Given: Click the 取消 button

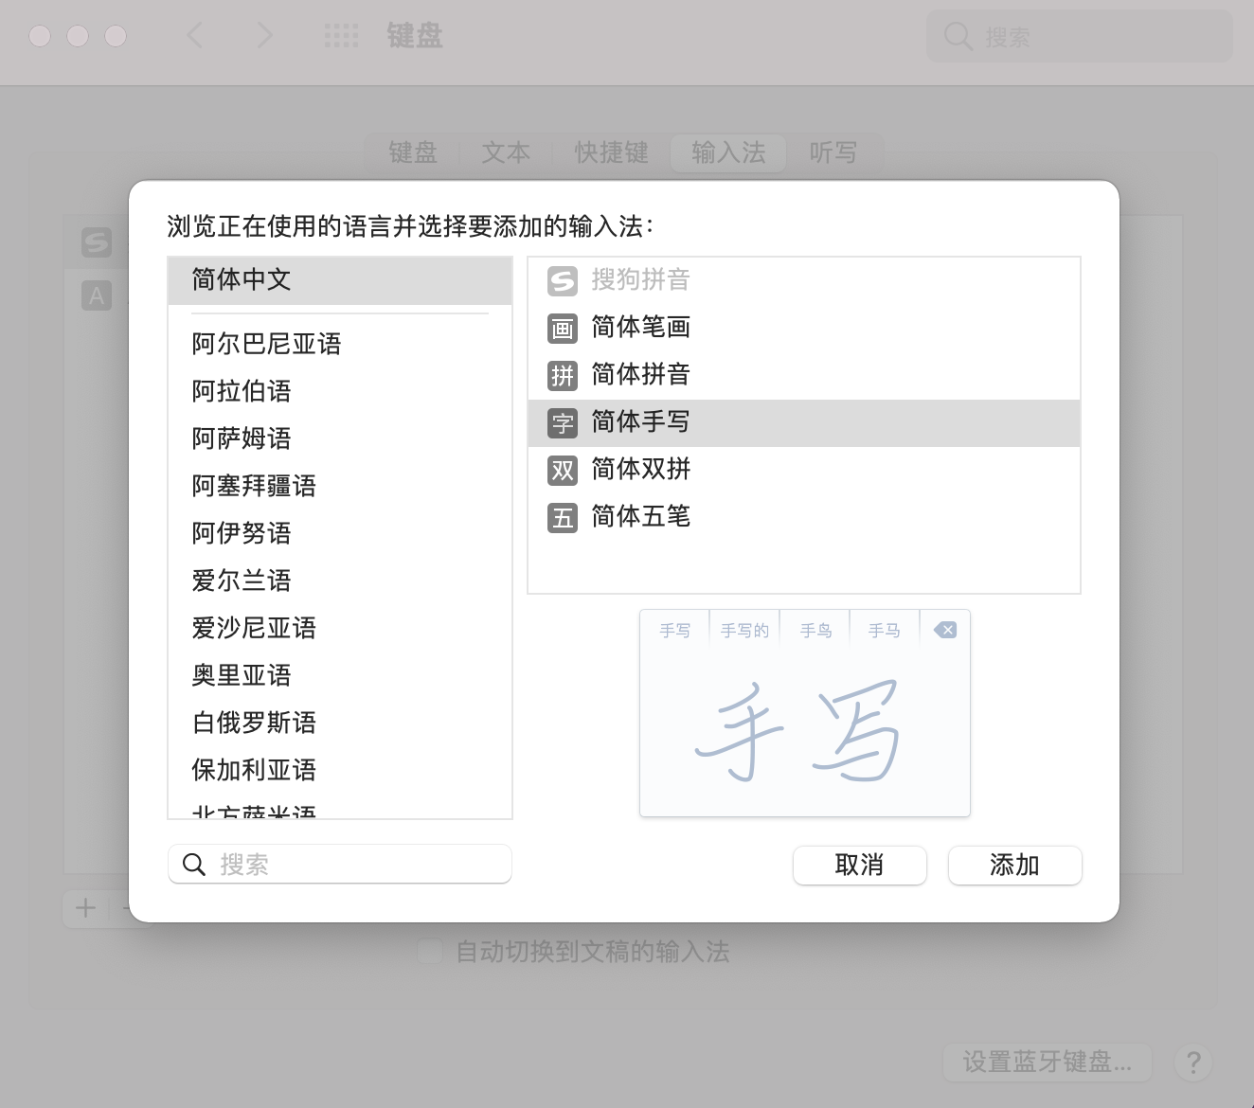Looking at the screenshot, I should pyautogui.click(x=859, y=866).
